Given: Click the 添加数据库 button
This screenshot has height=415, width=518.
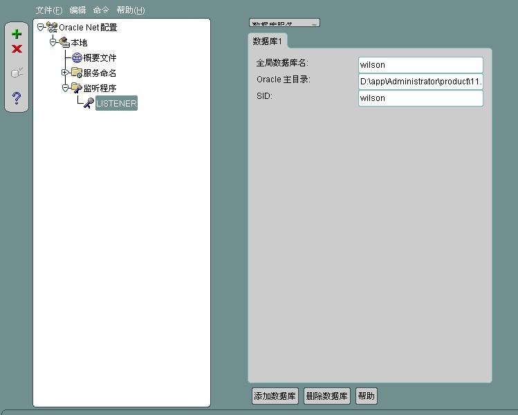Looking at the screenshot, I should pyautogui.click(x=275, y=396).
